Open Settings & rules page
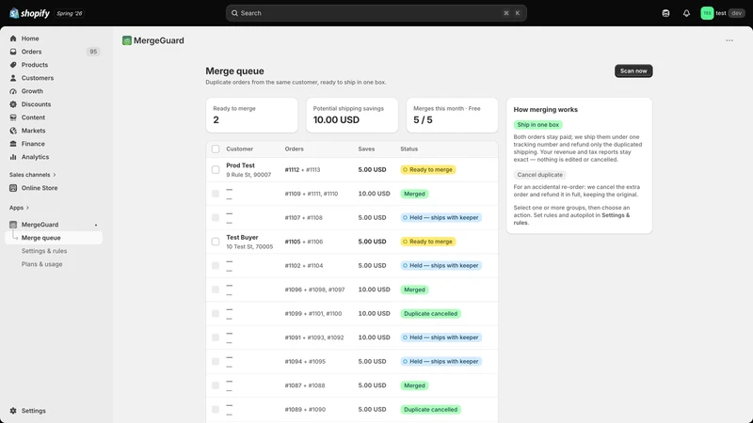The image size is (753, 423). click(x=44, y=251)
